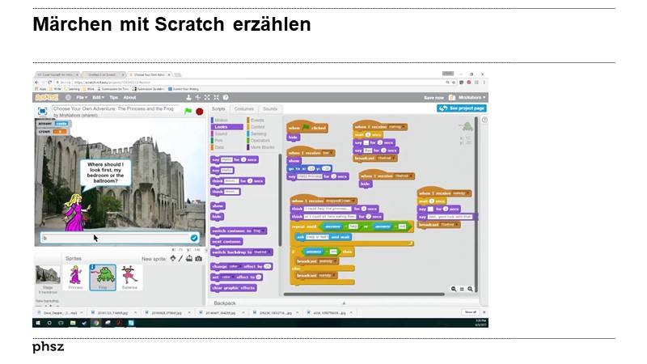The width and height of the screenshot is (647, 364).
Task: Open the MrsNabors account dropdown
Action: click(472, 97)
